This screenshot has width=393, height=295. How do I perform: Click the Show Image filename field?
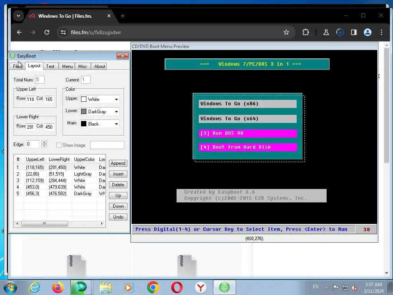(x=107, y=145)
